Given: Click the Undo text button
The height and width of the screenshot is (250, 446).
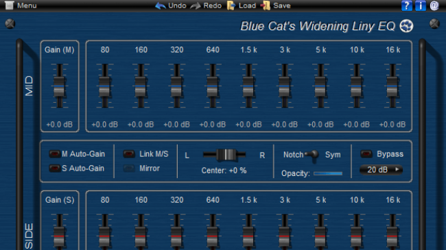Looking at the screenshot, I should 177,5.
